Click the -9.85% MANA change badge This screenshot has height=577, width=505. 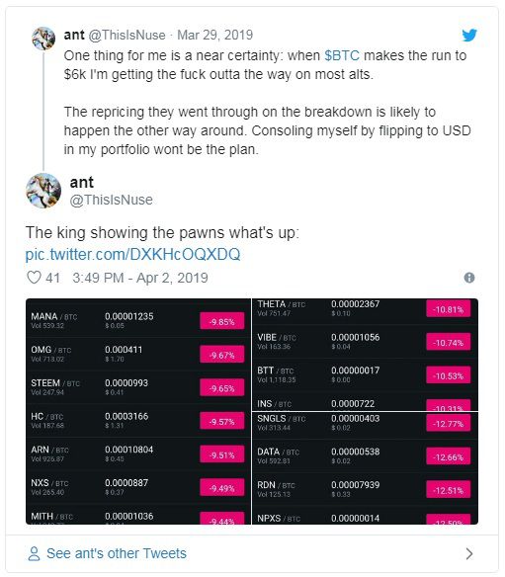(222, 322)
